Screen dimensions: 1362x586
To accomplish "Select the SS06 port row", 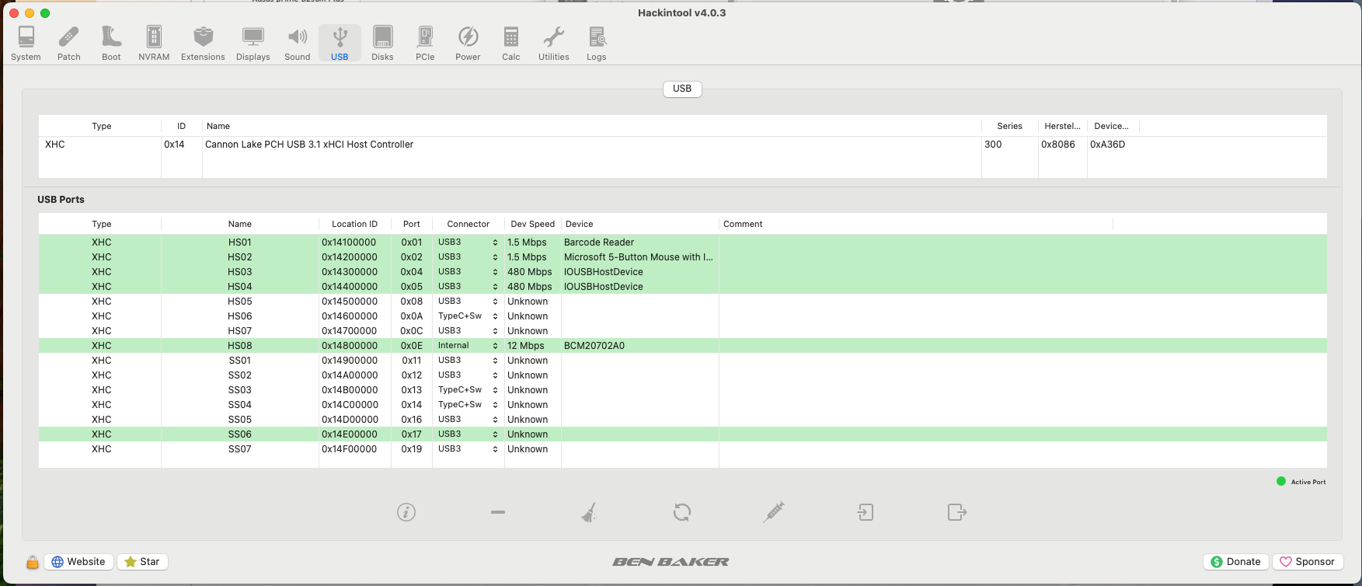I will pos(240,434).
